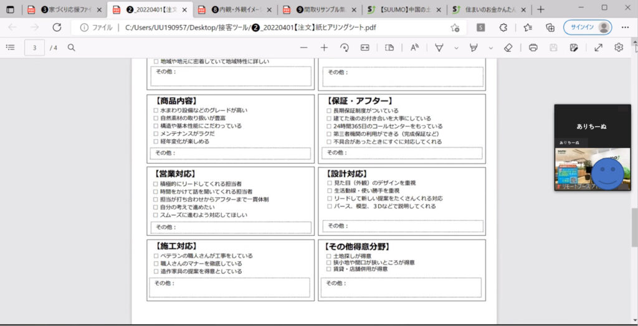Open PDF toolbar settings gear
This screenshot has width=638, height=326.
619,47
